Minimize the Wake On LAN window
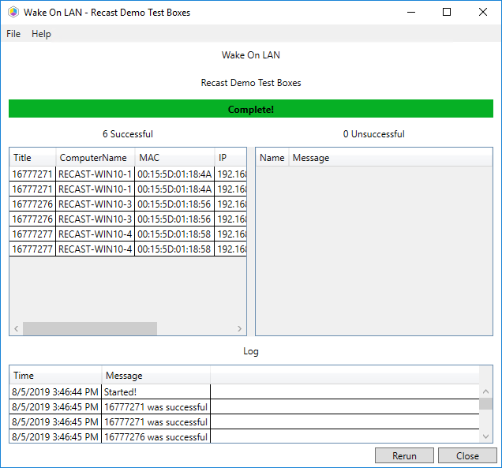The image size is (502, 468). click(x=411, y=12)
